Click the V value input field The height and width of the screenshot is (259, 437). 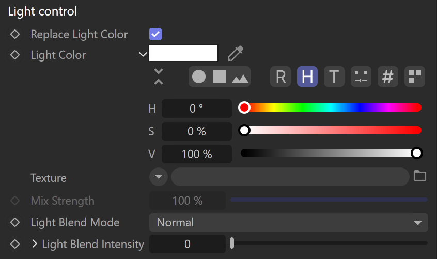click(197, 154)
